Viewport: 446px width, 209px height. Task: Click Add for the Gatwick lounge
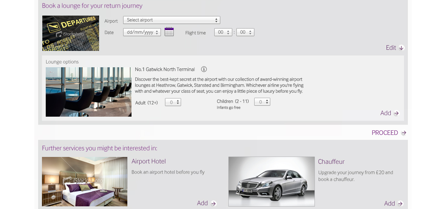[x=386, y=113]
